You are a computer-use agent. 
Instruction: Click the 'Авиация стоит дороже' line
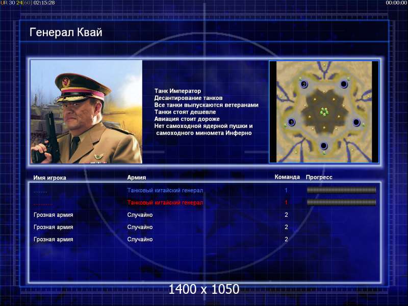point(187,119)
